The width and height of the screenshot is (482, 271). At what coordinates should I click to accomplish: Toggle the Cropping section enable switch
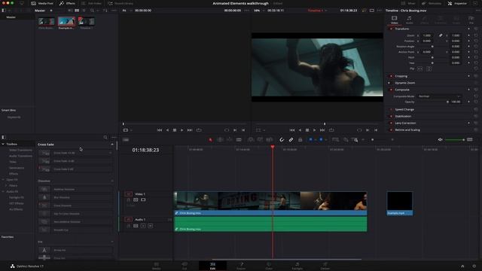[391, 76]
